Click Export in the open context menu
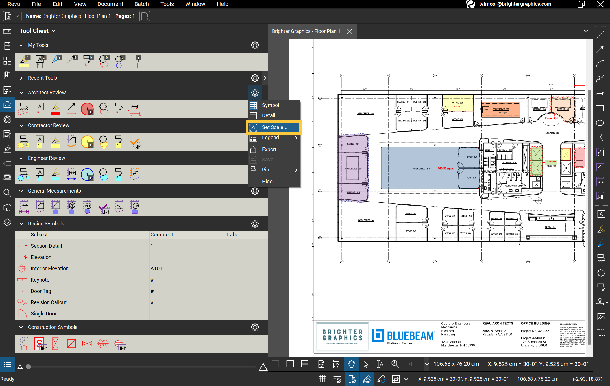The height and width of the screenshot is (386, 610). (x=269, y=149)
